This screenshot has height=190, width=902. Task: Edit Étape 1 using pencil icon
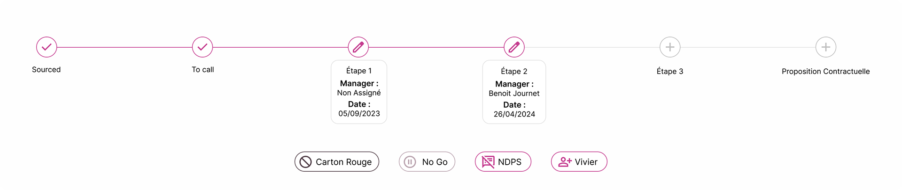(358, 47)
